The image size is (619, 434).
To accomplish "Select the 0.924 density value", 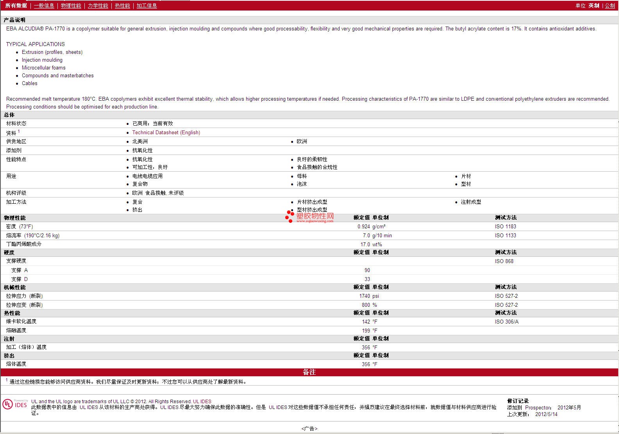I will (x=363, y=226).
